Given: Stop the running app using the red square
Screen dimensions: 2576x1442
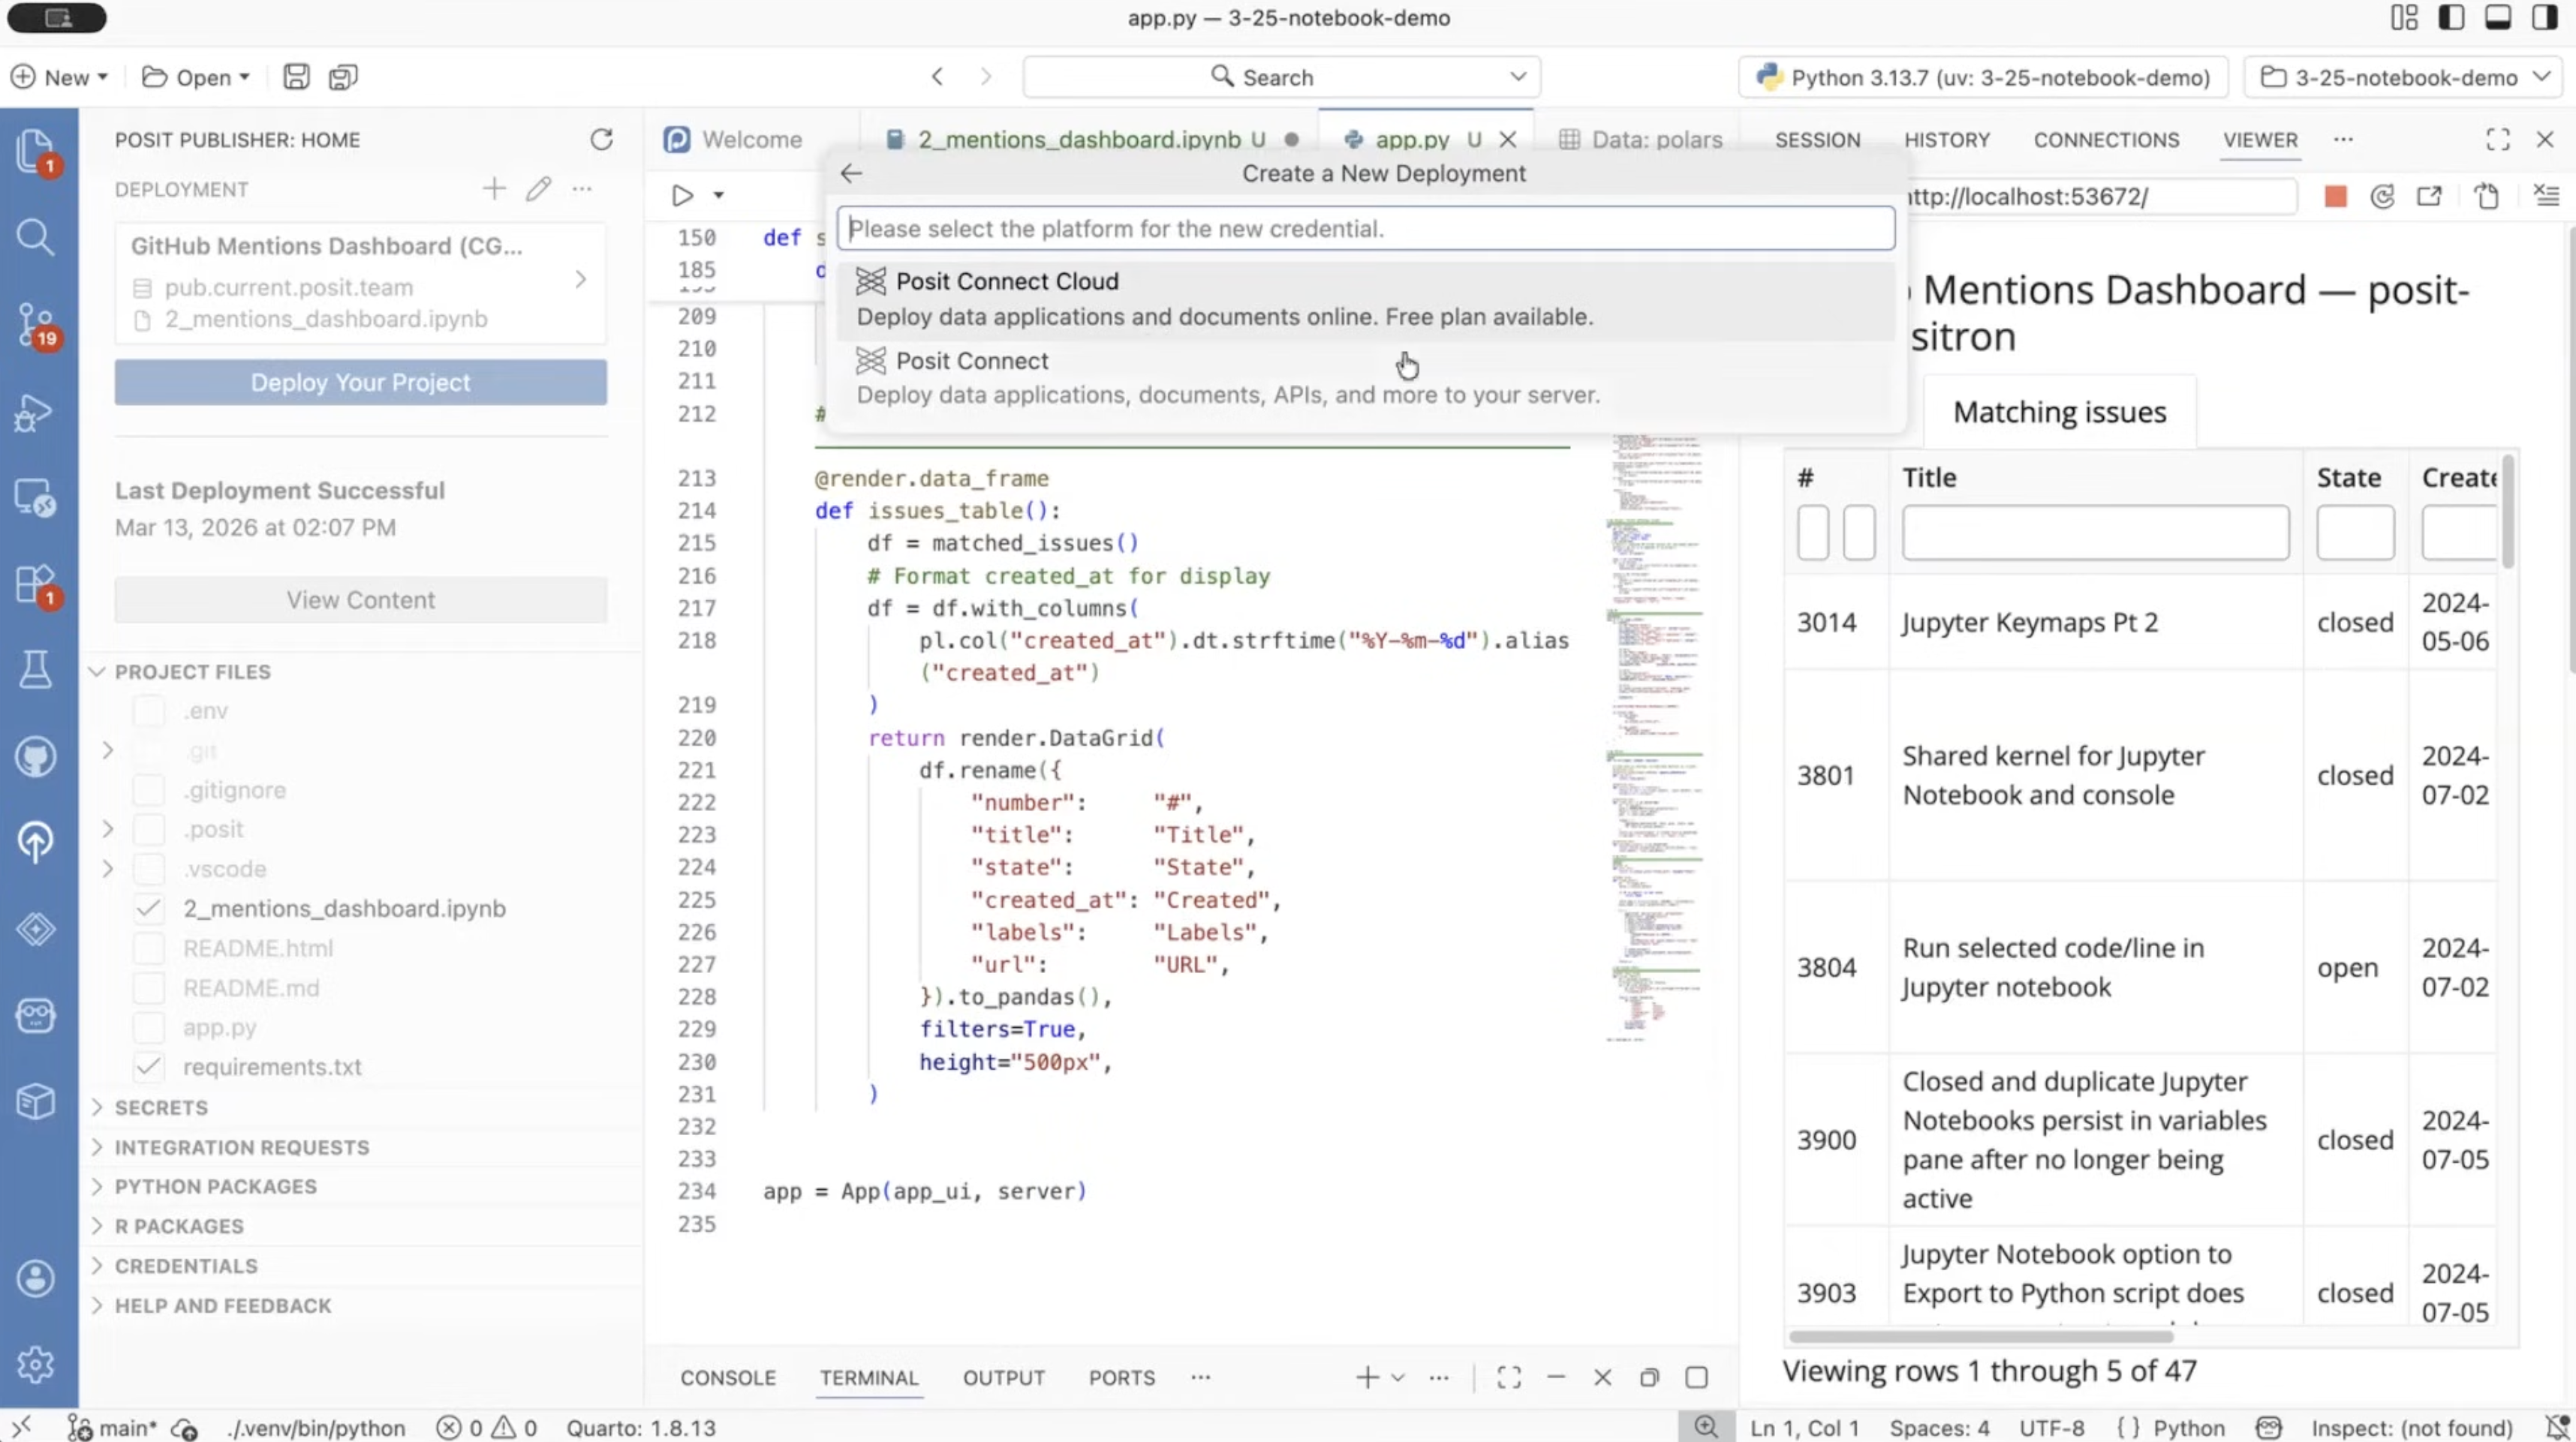Looking at the screenshot, I should click(x=2336, y=196).
